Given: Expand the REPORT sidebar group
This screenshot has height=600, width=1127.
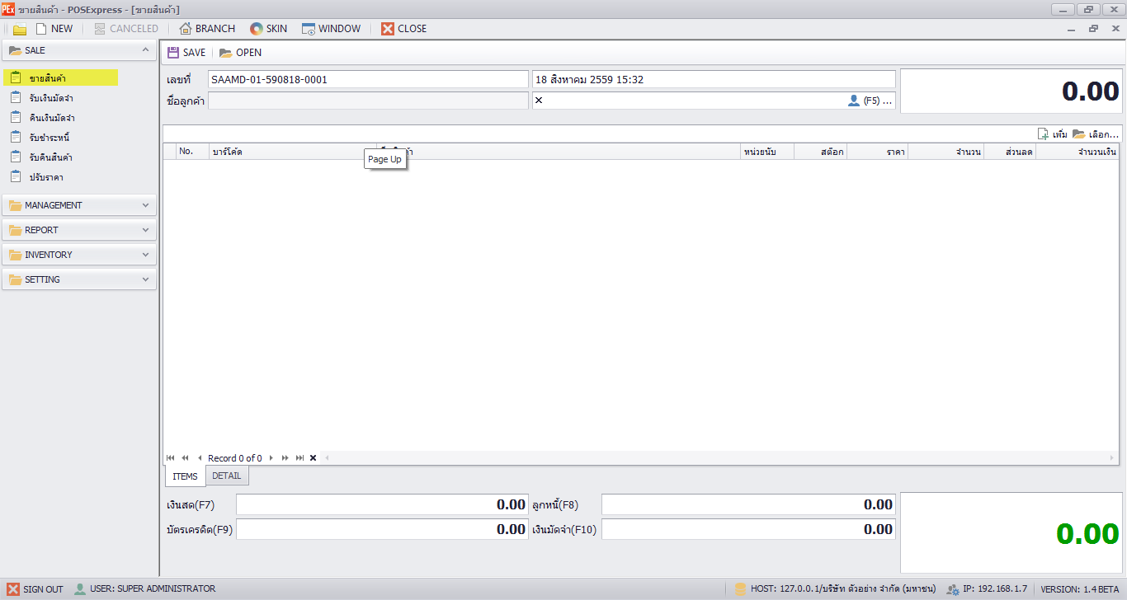Looking at the screenshot, I should [x=79, y=230].
